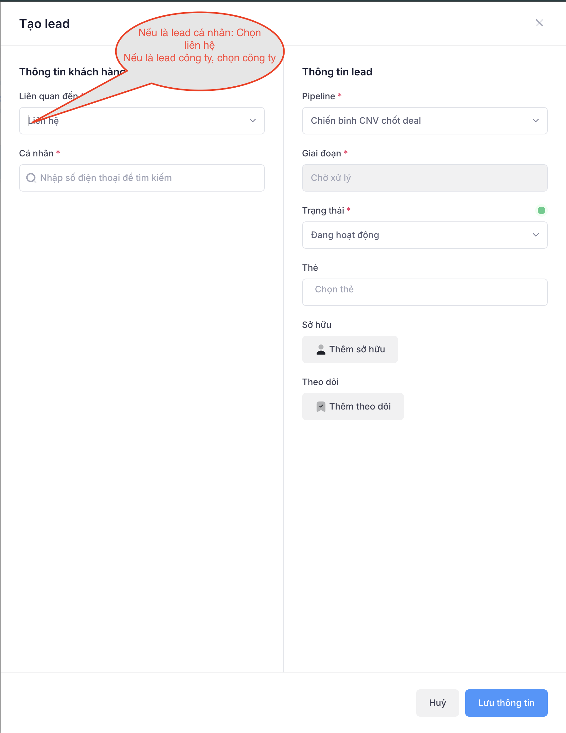
Task: Click the green status dot beside Trạng thái
Action: 541,210
